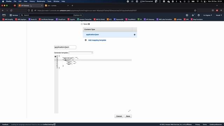Image resolution: width=224 pixels, height=126 pixels.
Task: Open the AWS Services grid menu
Action: [x=14, y=15]
